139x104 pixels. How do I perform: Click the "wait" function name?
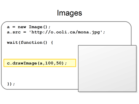[12, 42]
